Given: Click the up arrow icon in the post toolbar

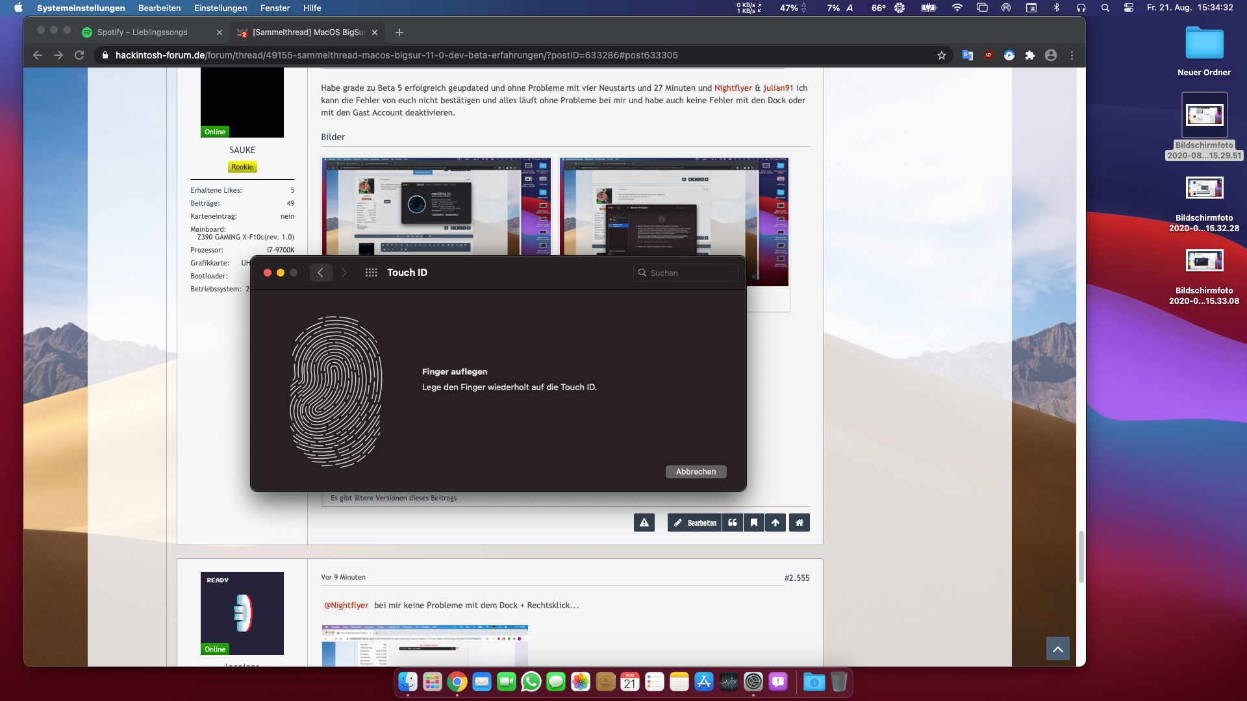Looking at the screenshot, I should coord(775,523).
